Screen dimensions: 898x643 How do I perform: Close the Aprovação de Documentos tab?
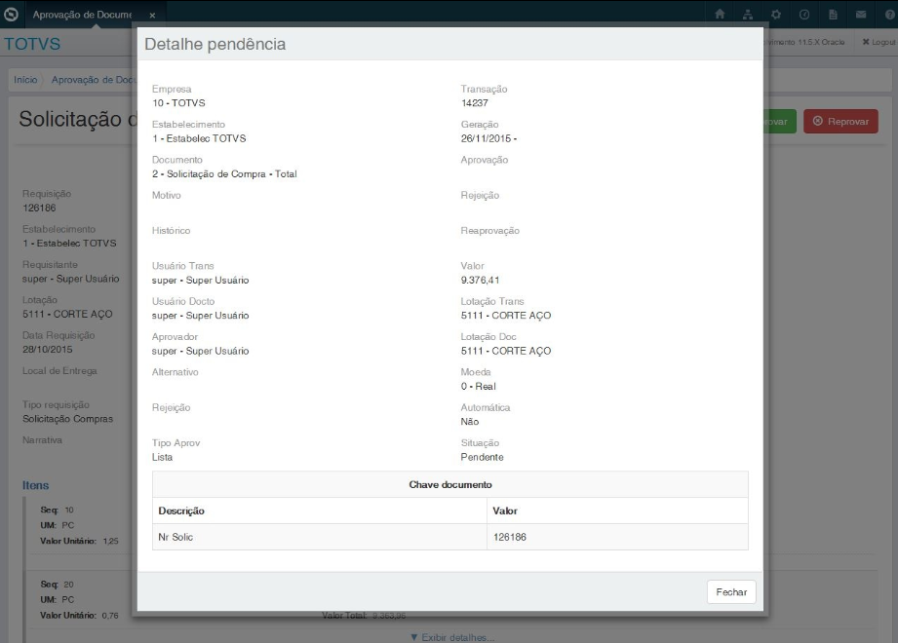[x=152, y=16]
